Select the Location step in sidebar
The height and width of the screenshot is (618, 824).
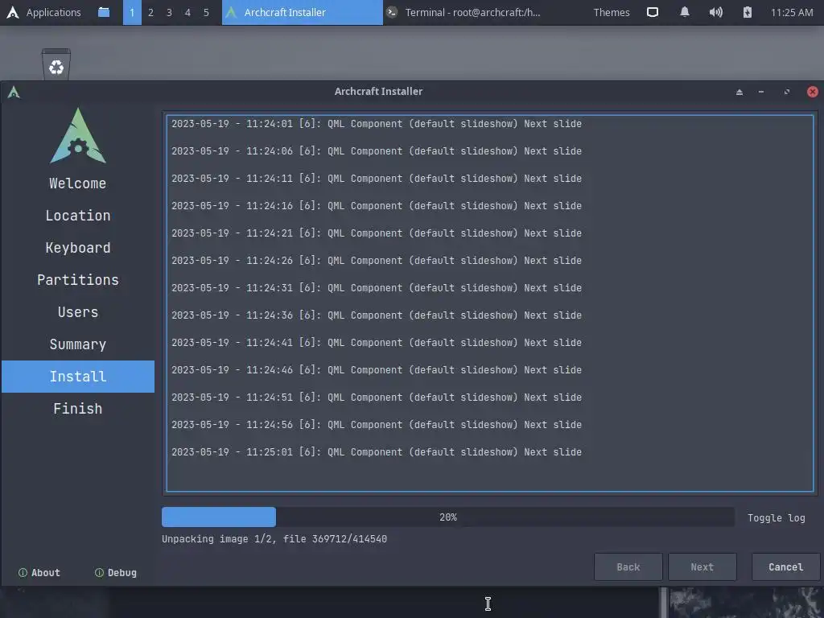[78, 216]
